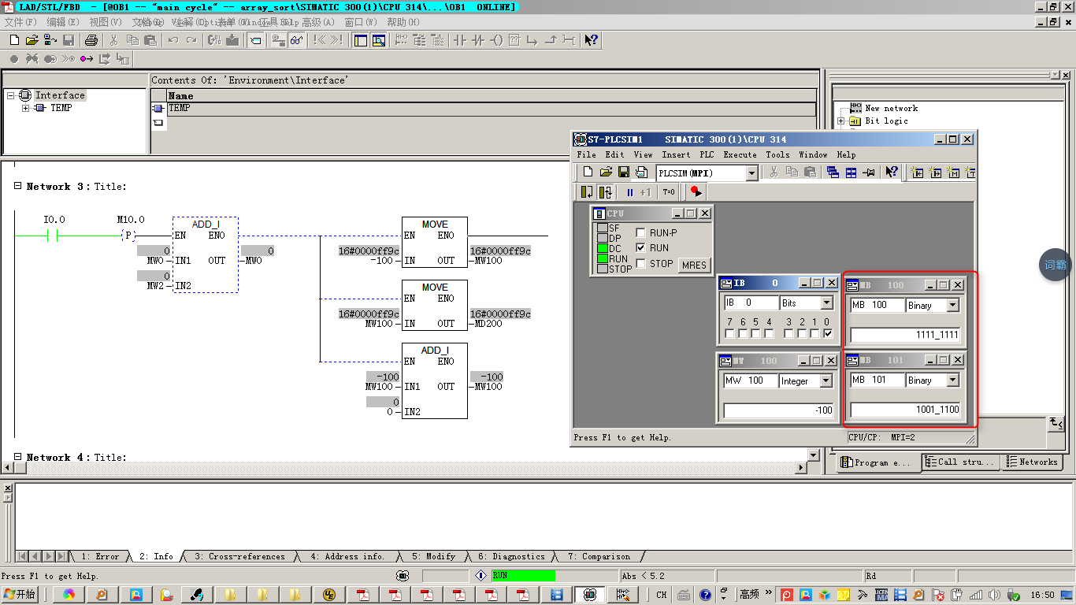Expand the TEMP node in Interface tree
The image size is (1076, 605).
(x=26, y=109)
